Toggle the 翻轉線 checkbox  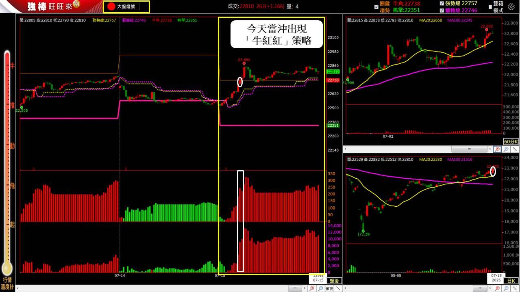tap(442, 11)
